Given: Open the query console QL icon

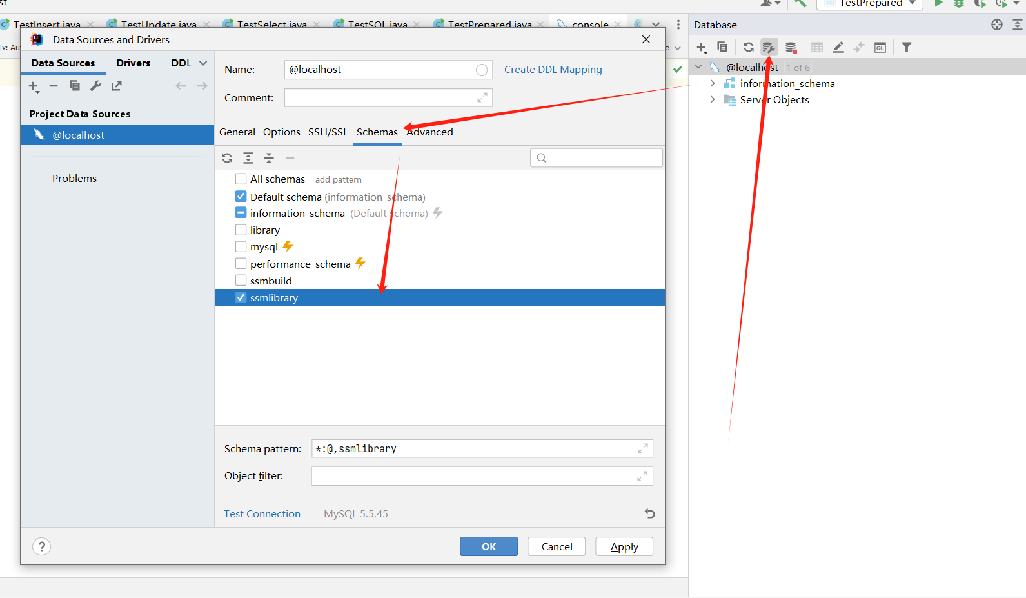Looking at the screenshot, I should coord(880,47).
